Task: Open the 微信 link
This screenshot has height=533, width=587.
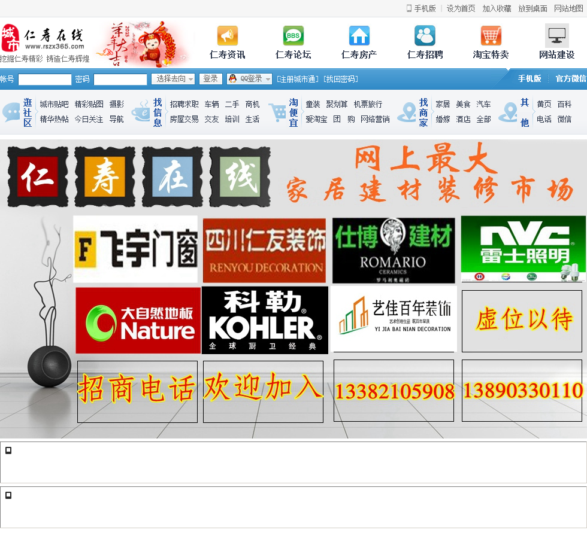Action: pos(564,119)
